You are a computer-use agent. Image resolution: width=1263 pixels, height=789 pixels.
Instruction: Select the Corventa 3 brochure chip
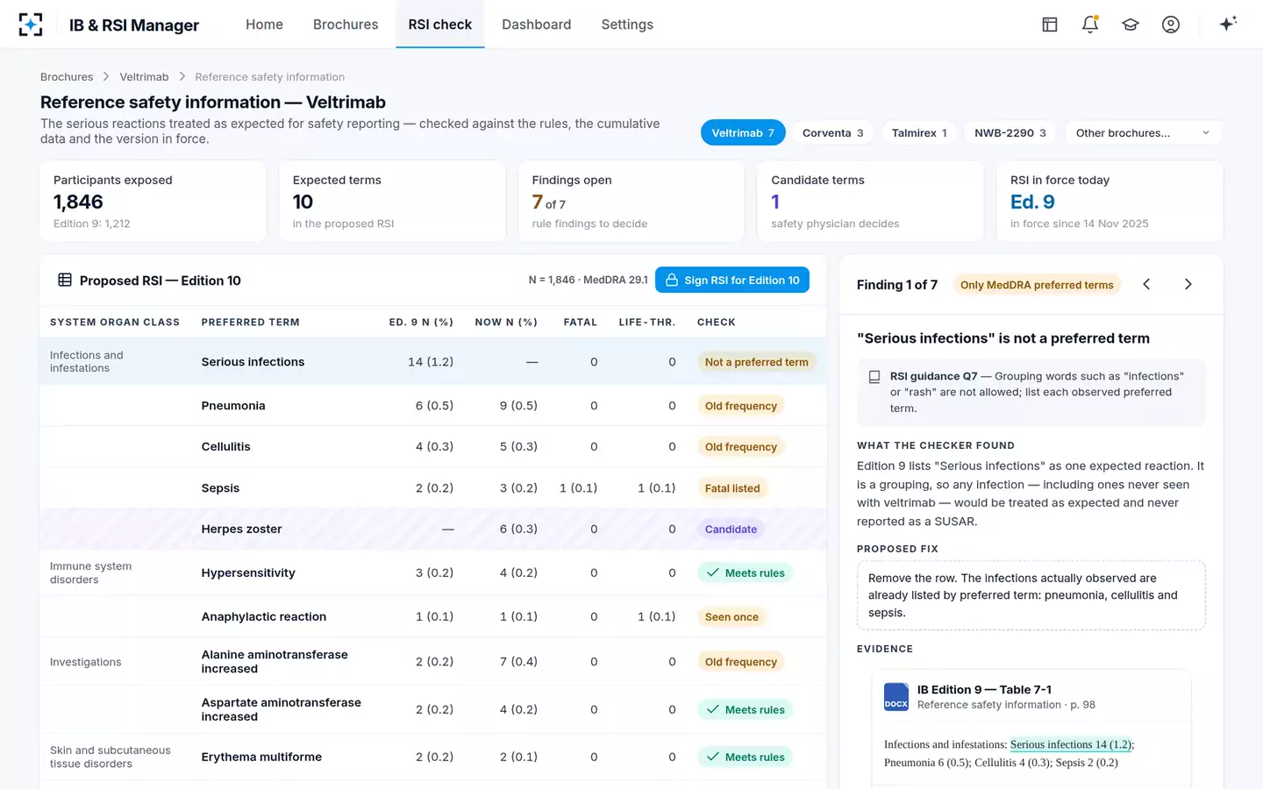[x=832, y=133]
